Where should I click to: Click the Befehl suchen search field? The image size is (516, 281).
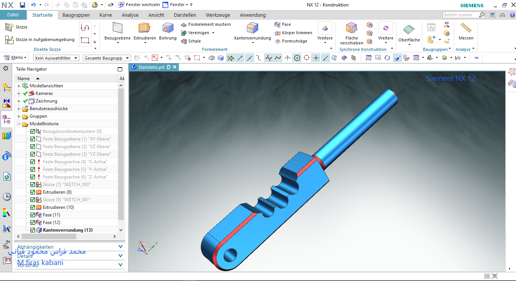point(461,15)
